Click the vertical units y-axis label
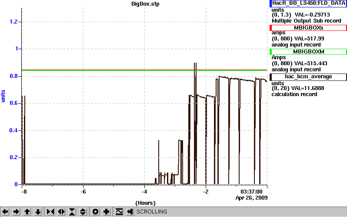 (3, 96)
